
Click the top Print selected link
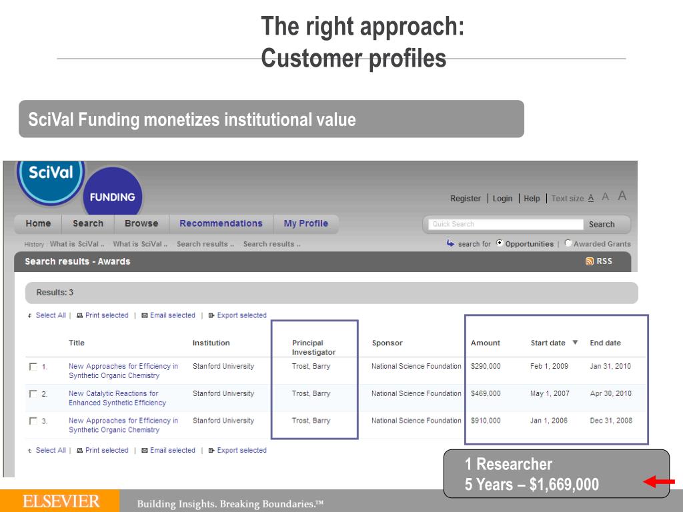107,315
